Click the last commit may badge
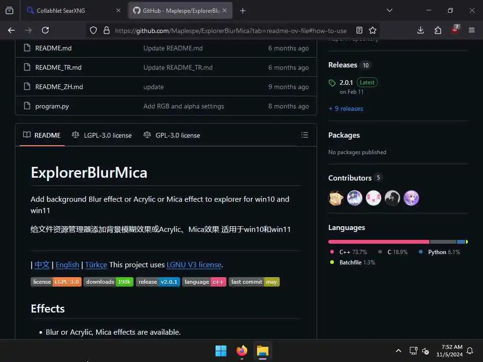Image resolution: width=483 pixels, height=362 pixels. point(254,282)
